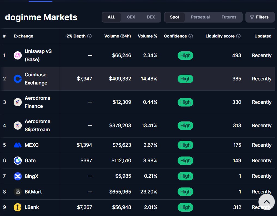Click the High badge in Uniswap row
This screenshot has width=277, height=216.
tap(185, 55)
